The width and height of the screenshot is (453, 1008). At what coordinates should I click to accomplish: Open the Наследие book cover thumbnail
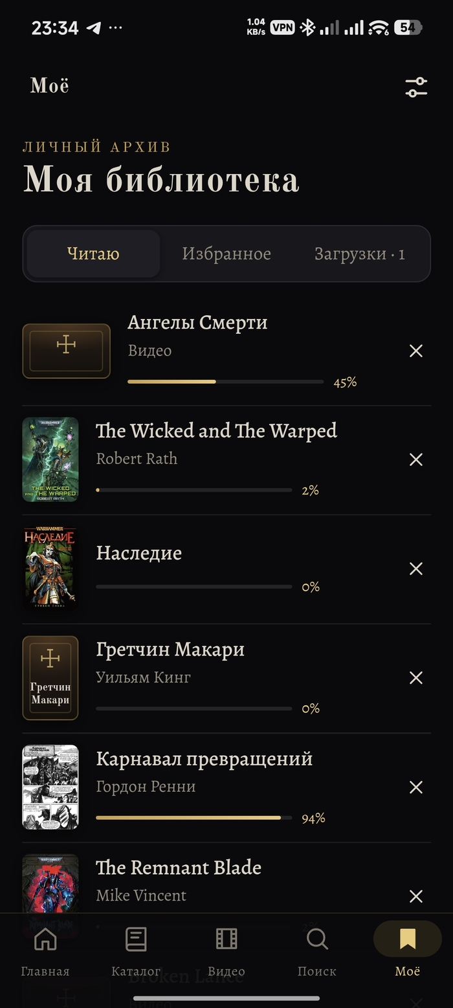50,569
